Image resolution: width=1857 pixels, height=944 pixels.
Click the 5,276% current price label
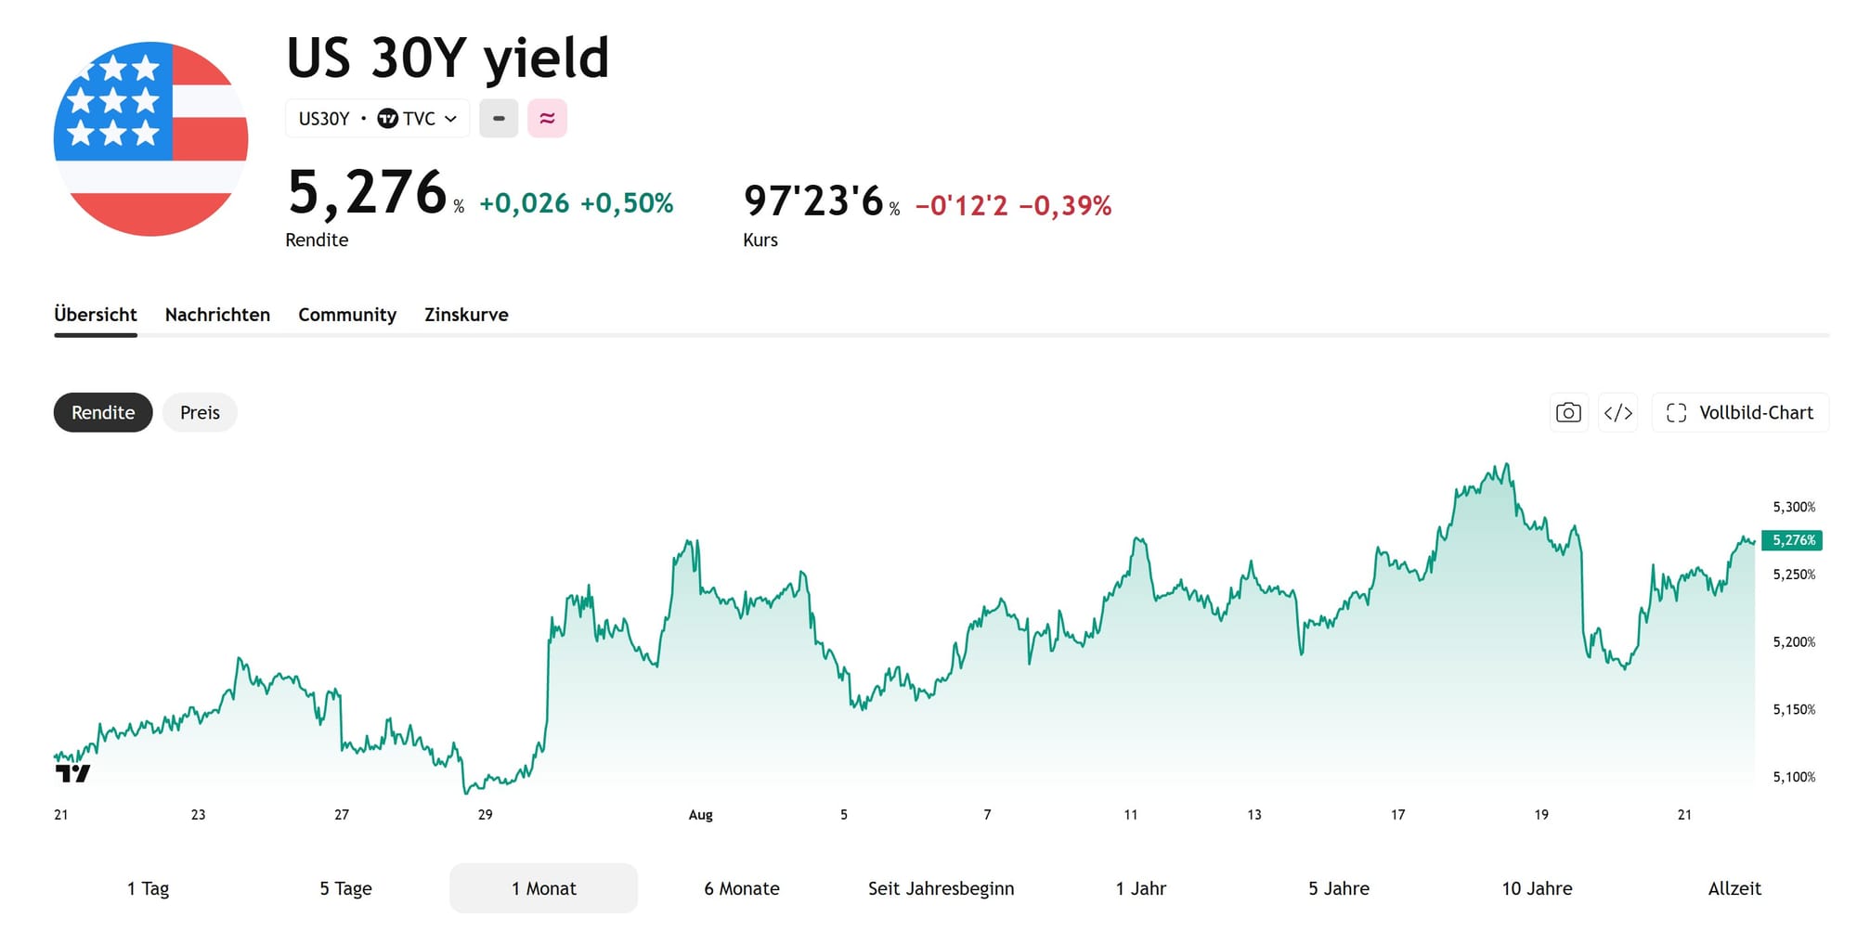tap(1792, 540)
